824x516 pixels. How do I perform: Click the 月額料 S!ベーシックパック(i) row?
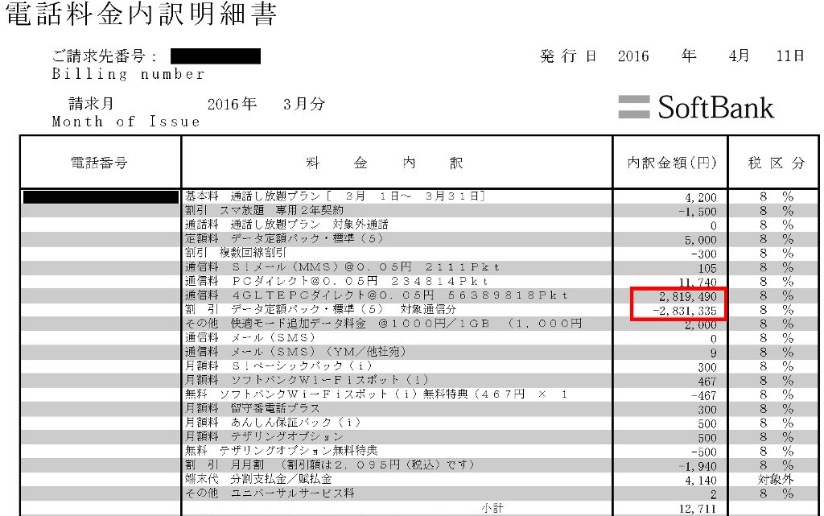[x=278, y=366]
